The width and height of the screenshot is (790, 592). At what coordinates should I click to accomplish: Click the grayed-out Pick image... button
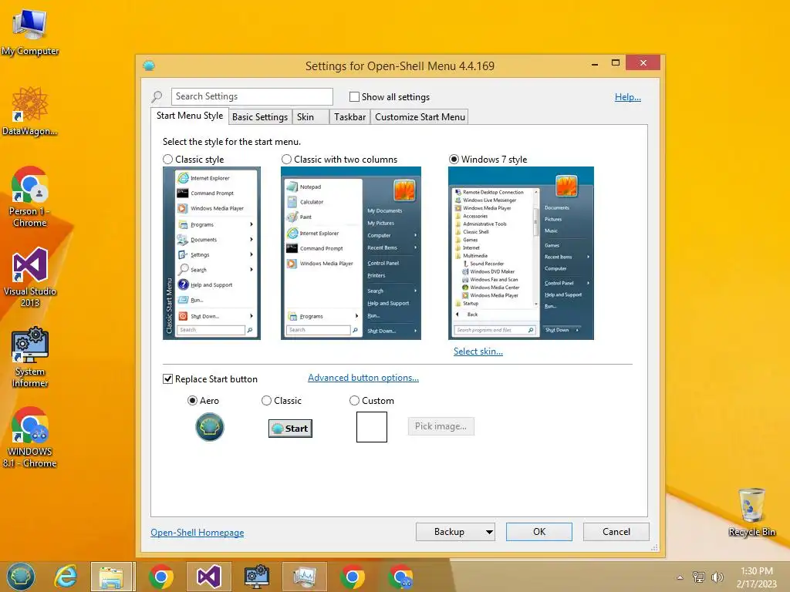441,426
